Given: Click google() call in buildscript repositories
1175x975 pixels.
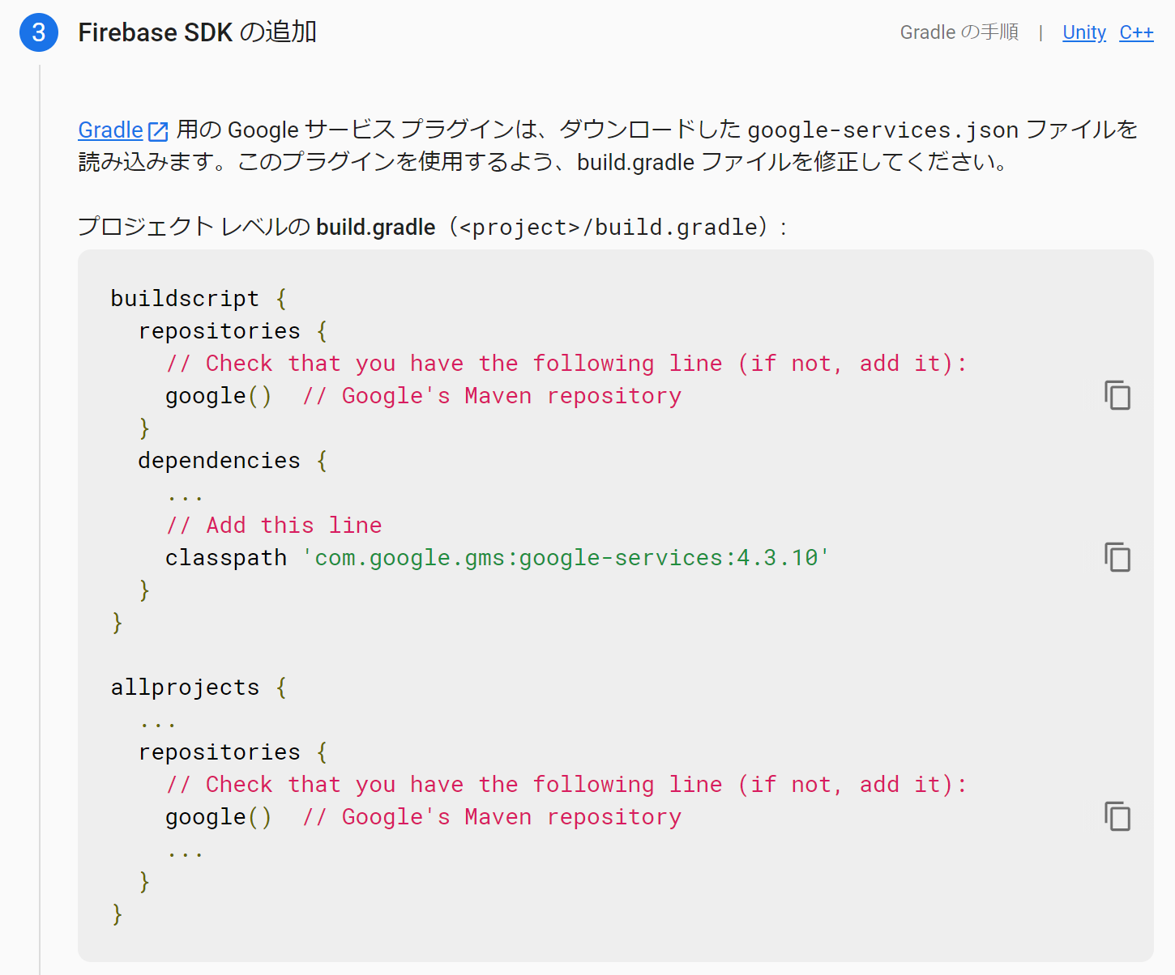Looking at the screenshot, I should coord(218,396).
